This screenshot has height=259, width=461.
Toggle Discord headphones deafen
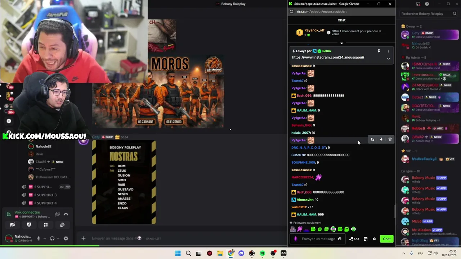click(x=52, y=238)
